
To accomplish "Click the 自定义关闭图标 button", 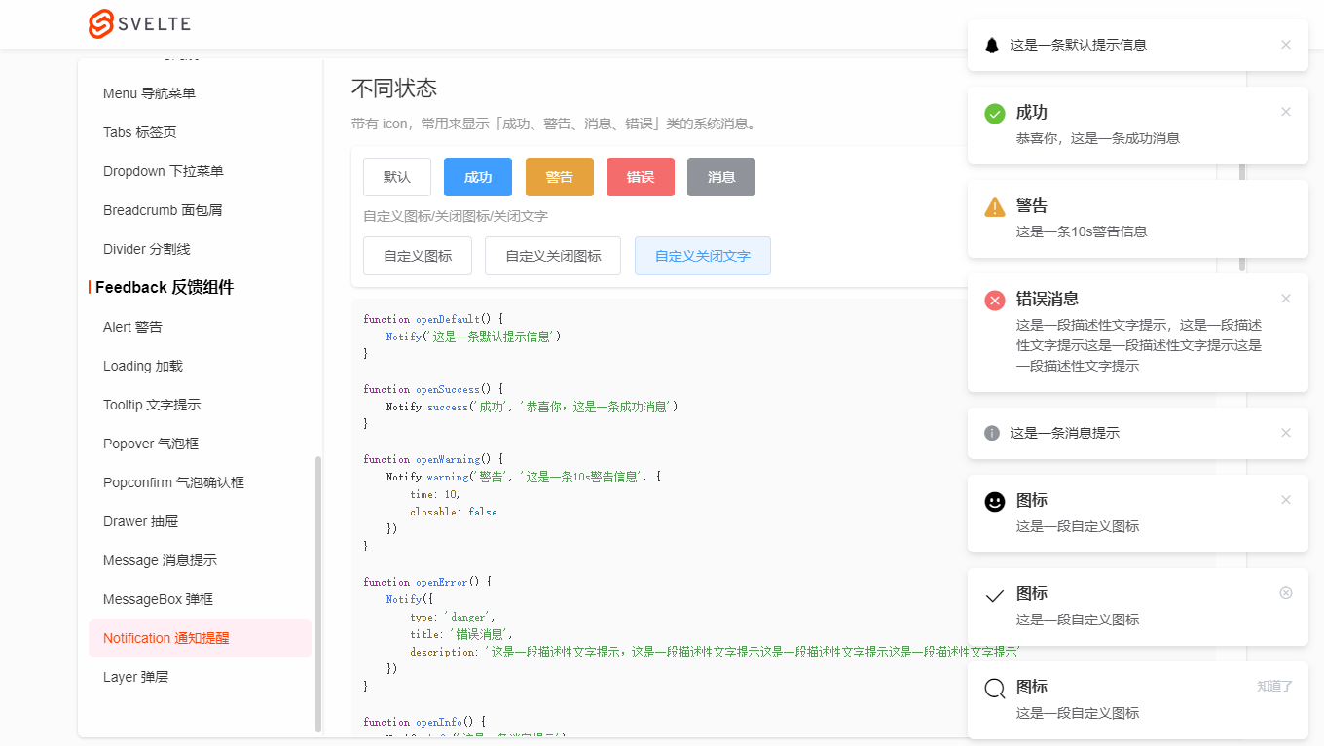I will click(553, 256).
